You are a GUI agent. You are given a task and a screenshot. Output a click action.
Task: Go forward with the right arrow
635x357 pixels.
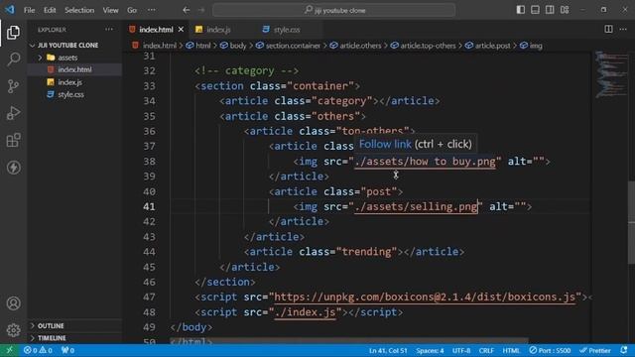pyautogui.click(x=201, y=10)
